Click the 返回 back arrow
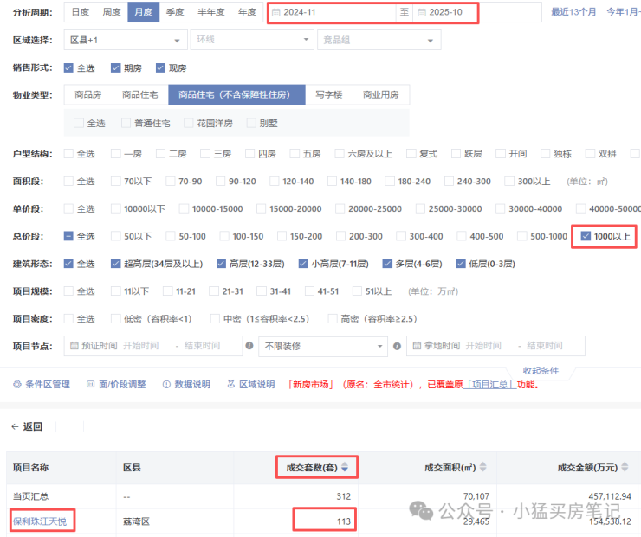The width and height of the screenshot is (641, 537). (x=15, y=426)
